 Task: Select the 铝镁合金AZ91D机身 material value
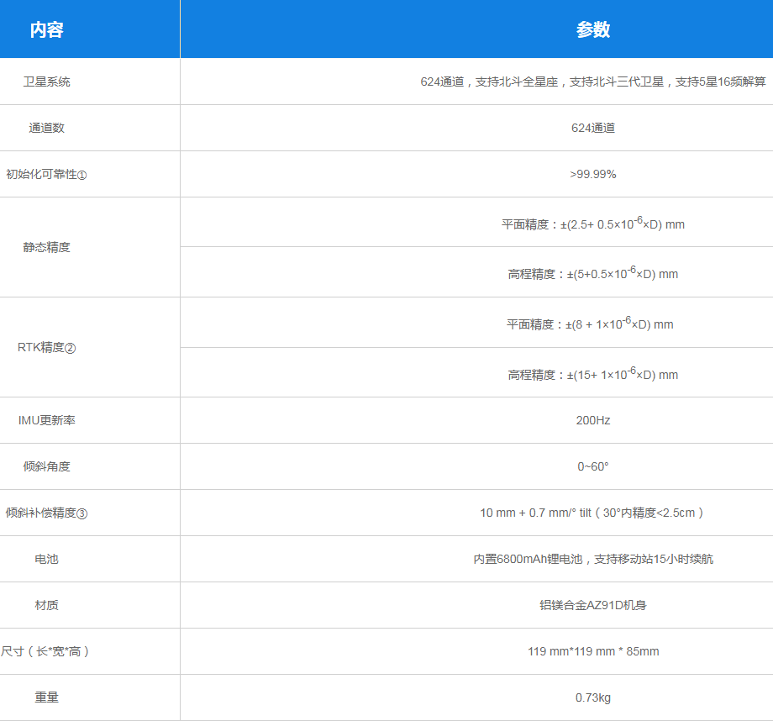(x=592, y=605)
